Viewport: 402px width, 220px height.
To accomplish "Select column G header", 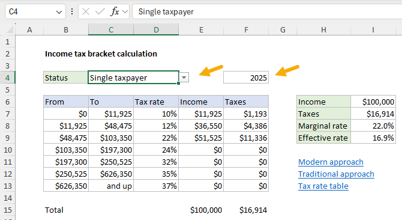I will pyautogui.click(x=283, y=30).
